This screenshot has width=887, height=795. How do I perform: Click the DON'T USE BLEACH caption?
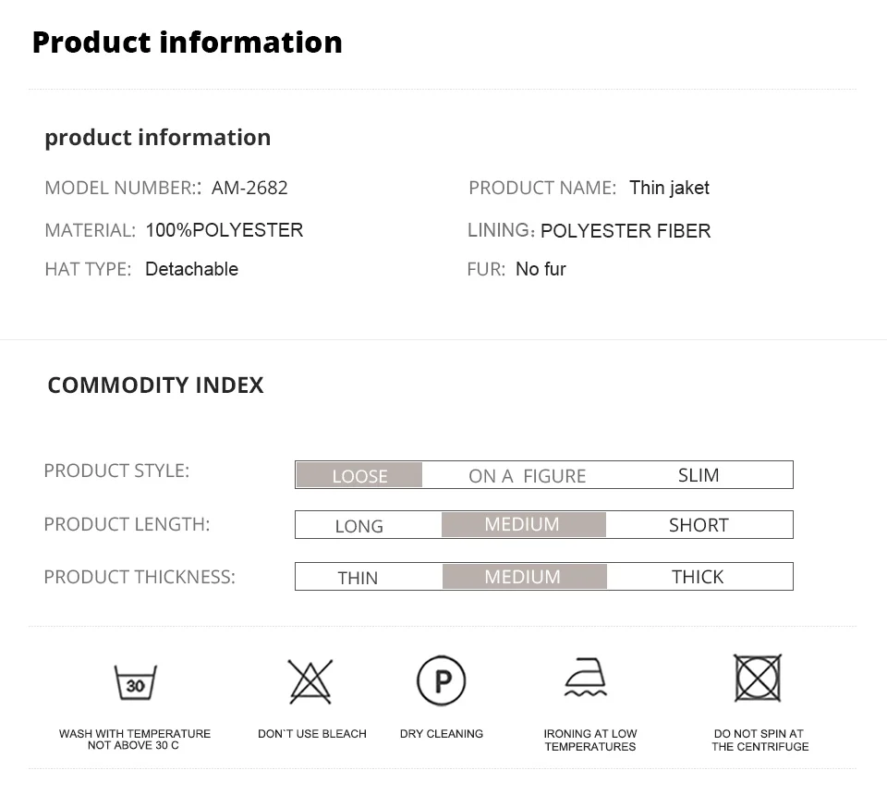coord(312,734)
